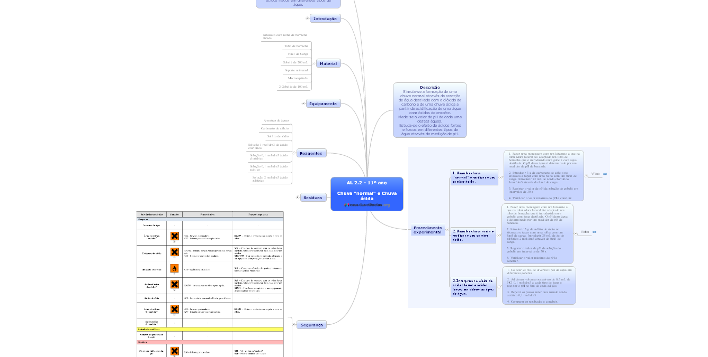Screen dimensions: 708x357
Task: Click the 'Carbonato de cálcio' reagent item
Action: (x=275, y=128)
